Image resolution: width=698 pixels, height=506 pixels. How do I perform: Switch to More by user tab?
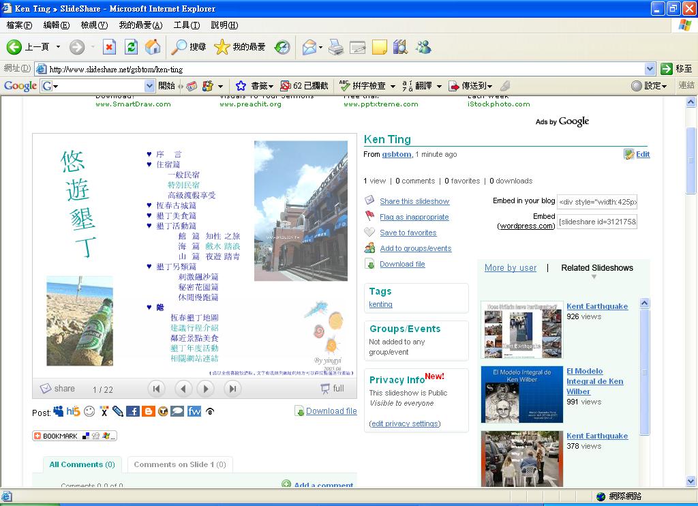(x=511, y=268)
